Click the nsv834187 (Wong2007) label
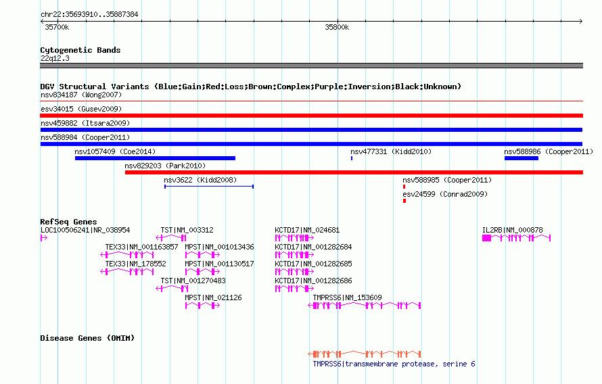Viewport: 602px width, 384px height. coord(81,95)
